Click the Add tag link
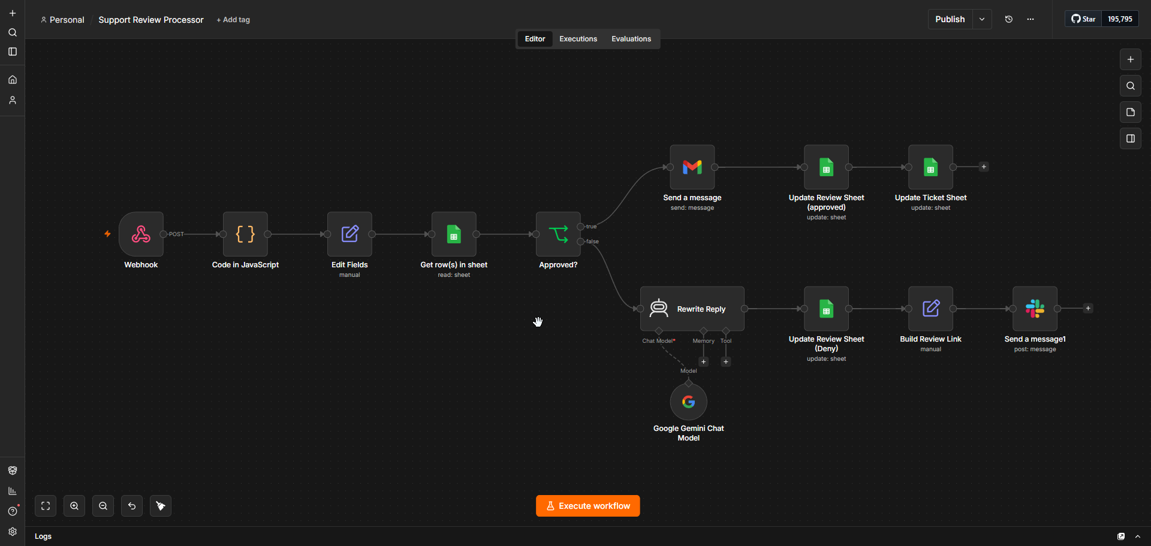 [233, 20]
